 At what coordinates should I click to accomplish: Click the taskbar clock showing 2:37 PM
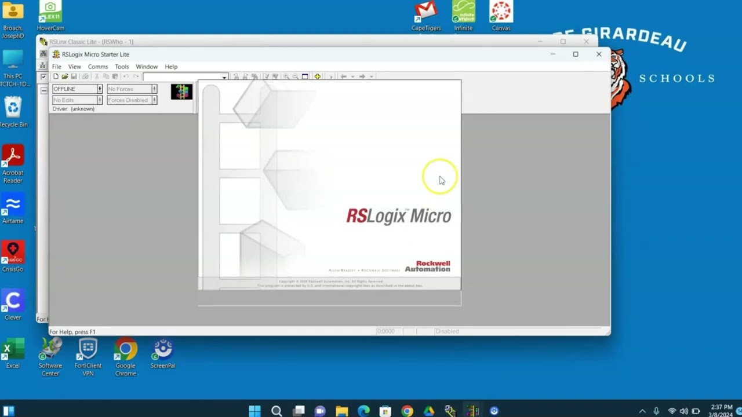[721, 411]
